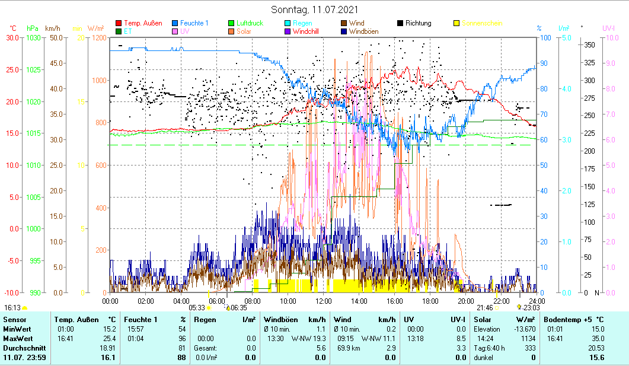Viewport: 629px width, 366px height.
Task: Select the sunset marker at 21:46
Action: pos(497,308)
